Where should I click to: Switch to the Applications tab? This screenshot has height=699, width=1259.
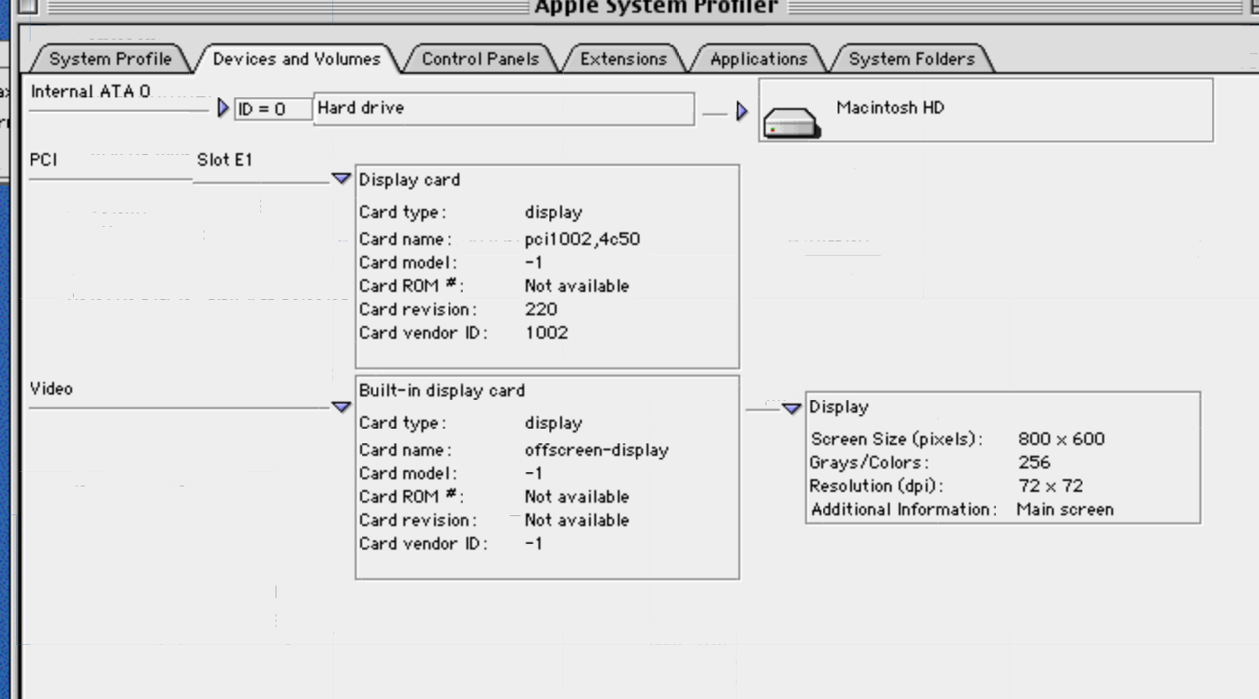pos(758,59)
